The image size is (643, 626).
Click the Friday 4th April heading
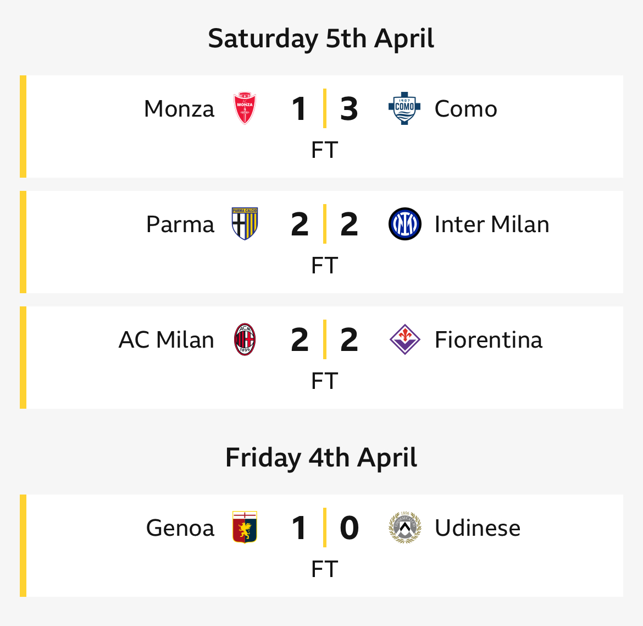(x=321, y=458)
